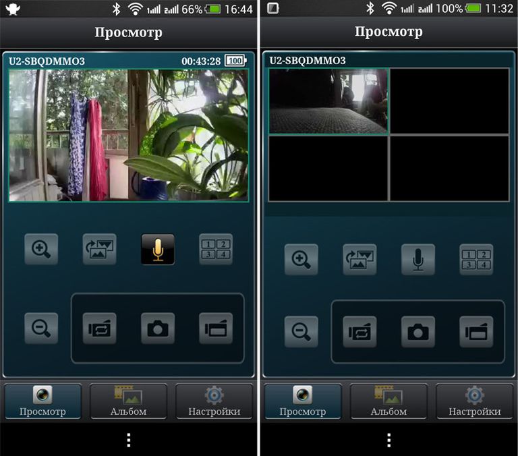Tap 16:44 clock in left status bar
Screen dimensions: 518x456
pyautogui.click(x=239, y=9)
